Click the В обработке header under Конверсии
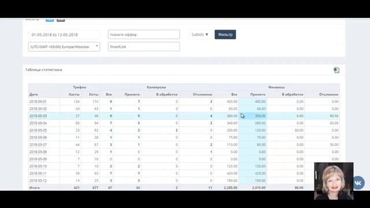The image size is (370, 208). pyautogui.click(x=167, y=94)
